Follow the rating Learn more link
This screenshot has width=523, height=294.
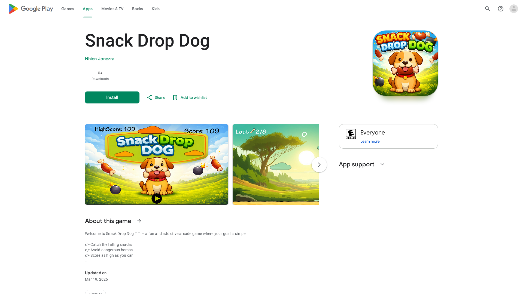[370, 141]
